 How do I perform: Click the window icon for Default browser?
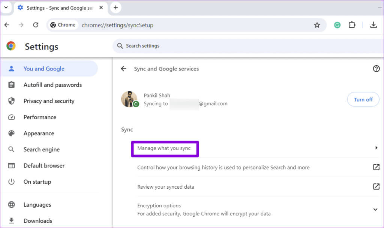(11, 165)
